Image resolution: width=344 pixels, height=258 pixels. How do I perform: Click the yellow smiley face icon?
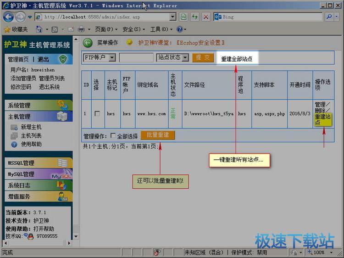[x=129, y=42]
